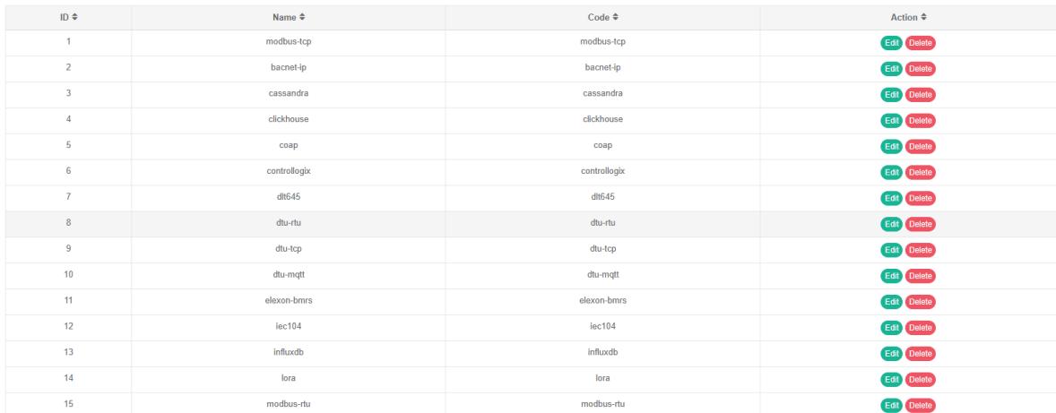This screenshot has width=1056, height=413.
Task: Edit the dtu-mqtt row
Action: pos(892,276)
